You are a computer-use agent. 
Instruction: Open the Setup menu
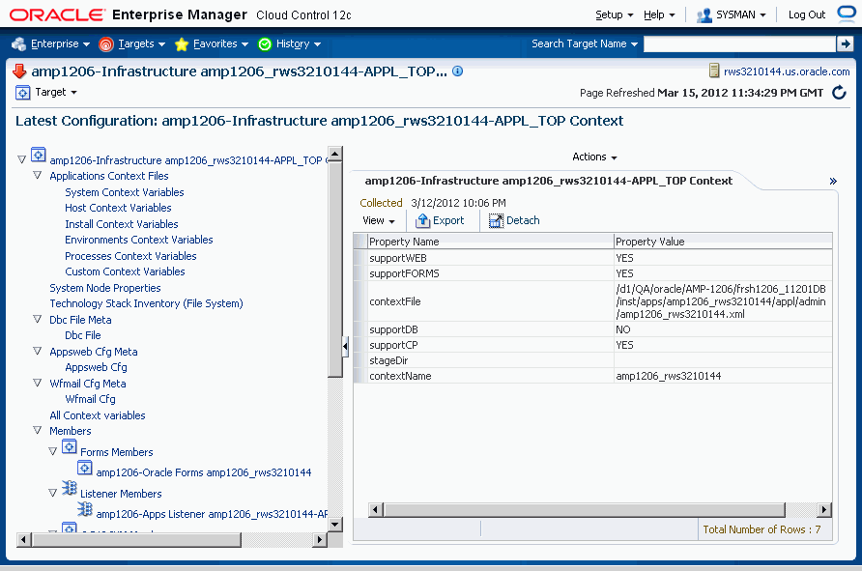tap(614, 14)
